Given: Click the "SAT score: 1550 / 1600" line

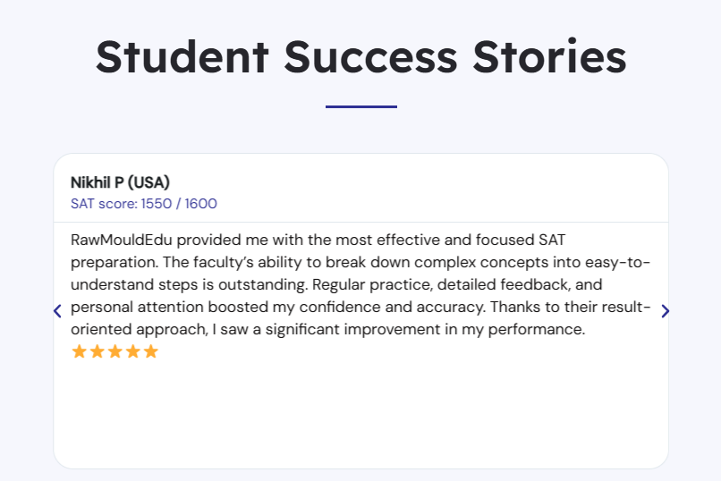Looking at the screenshot, I should click(143, 204).
